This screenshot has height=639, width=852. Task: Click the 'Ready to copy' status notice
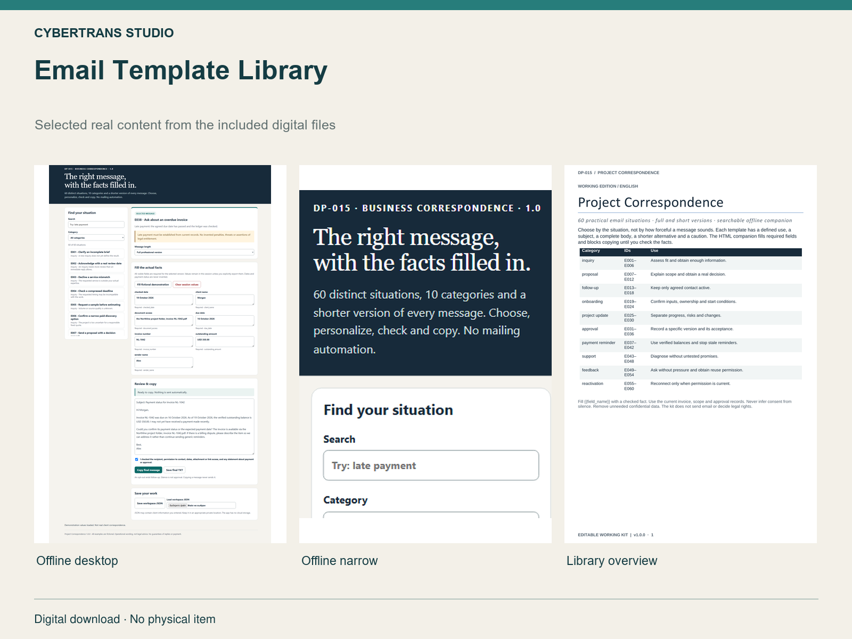pyautogui.click(x=194, y=392)
